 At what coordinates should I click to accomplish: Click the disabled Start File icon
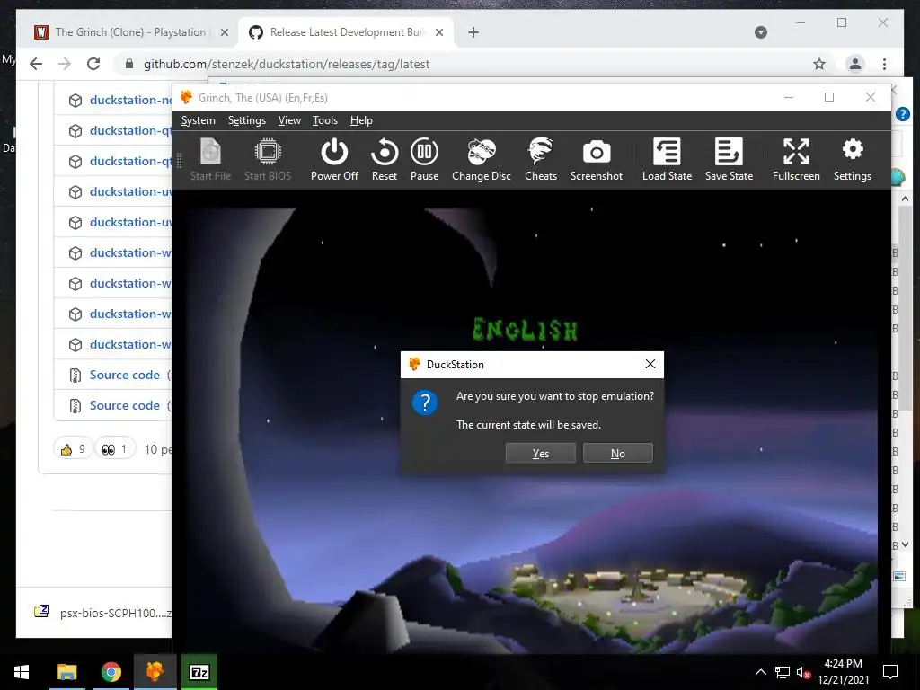coord(210,160)
